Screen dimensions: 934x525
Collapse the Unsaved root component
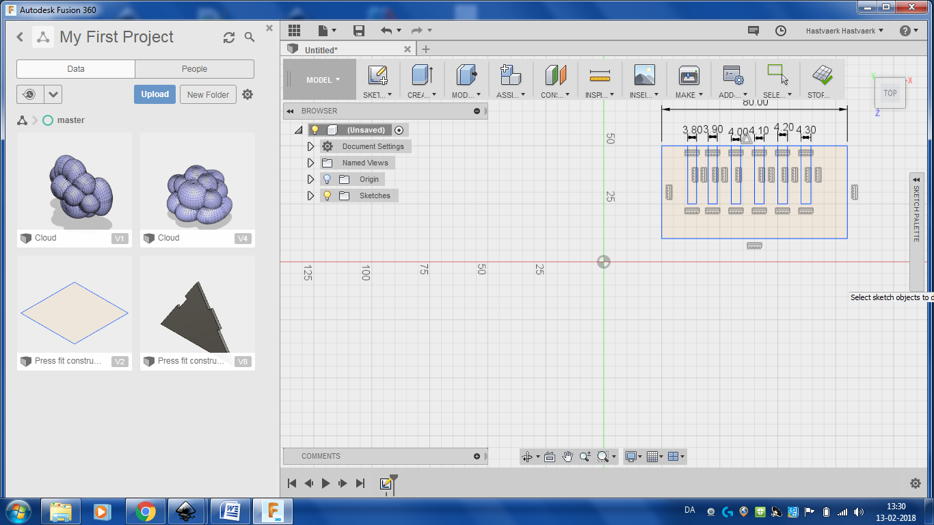[298, 130]
